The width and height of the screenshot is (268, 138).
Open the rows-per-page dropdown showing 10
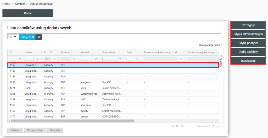pos(12,37)
